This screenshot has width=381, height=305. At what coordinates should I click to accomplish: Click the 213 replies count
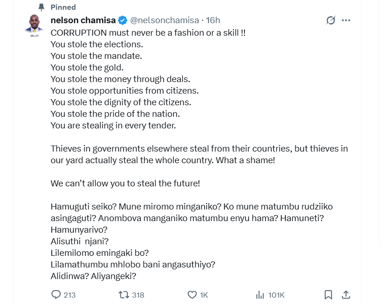coord(69,295)
